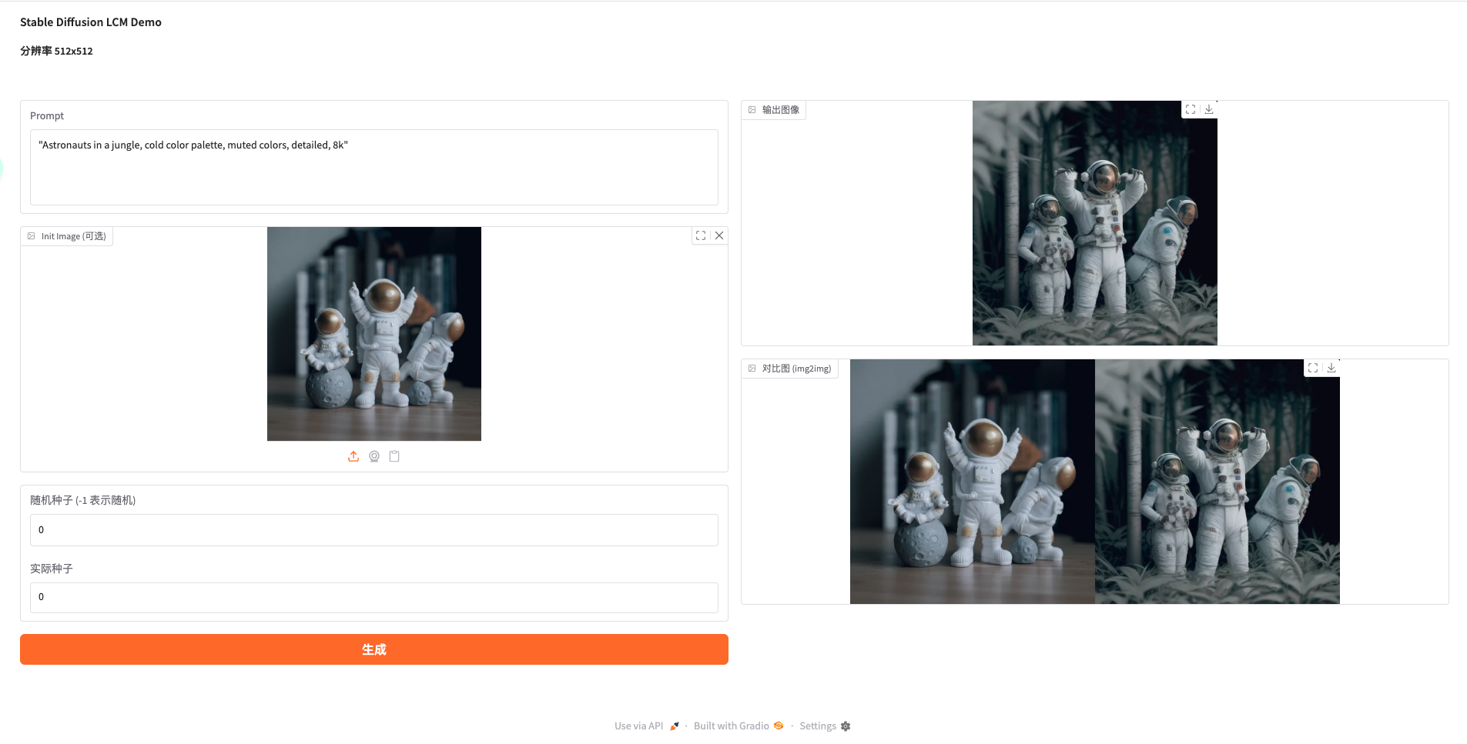Focus the Prompt text box
This screenshot has height=744, width=1467.
coord(374,167)
